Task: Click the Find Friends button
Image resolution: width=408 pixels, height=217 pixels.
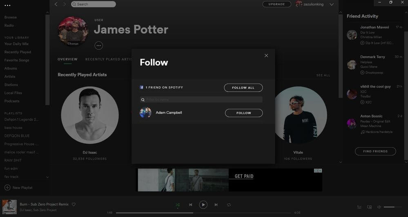Action: tap(375, 151)
